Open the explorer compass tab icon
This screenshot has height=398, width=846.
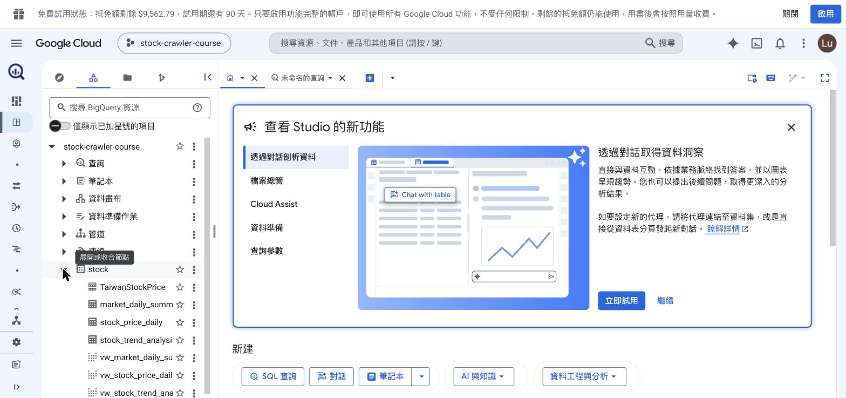point(59,78)
